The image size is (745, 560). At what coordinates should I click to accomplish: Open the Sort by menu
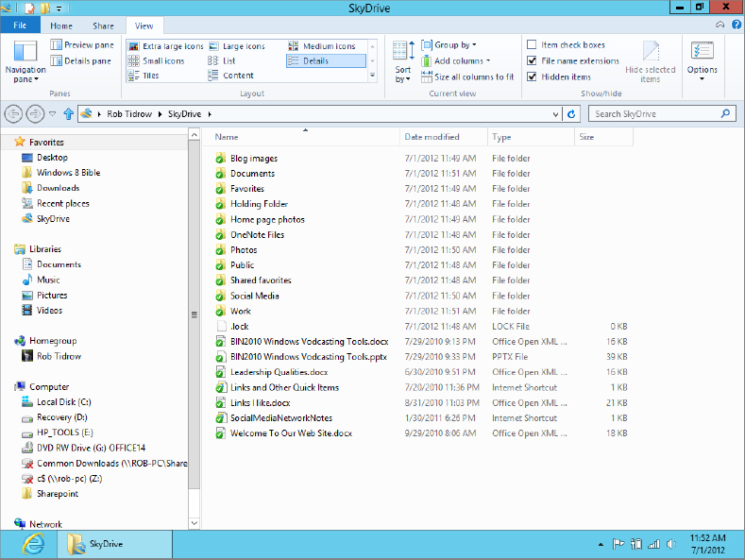tap(403, 61)
